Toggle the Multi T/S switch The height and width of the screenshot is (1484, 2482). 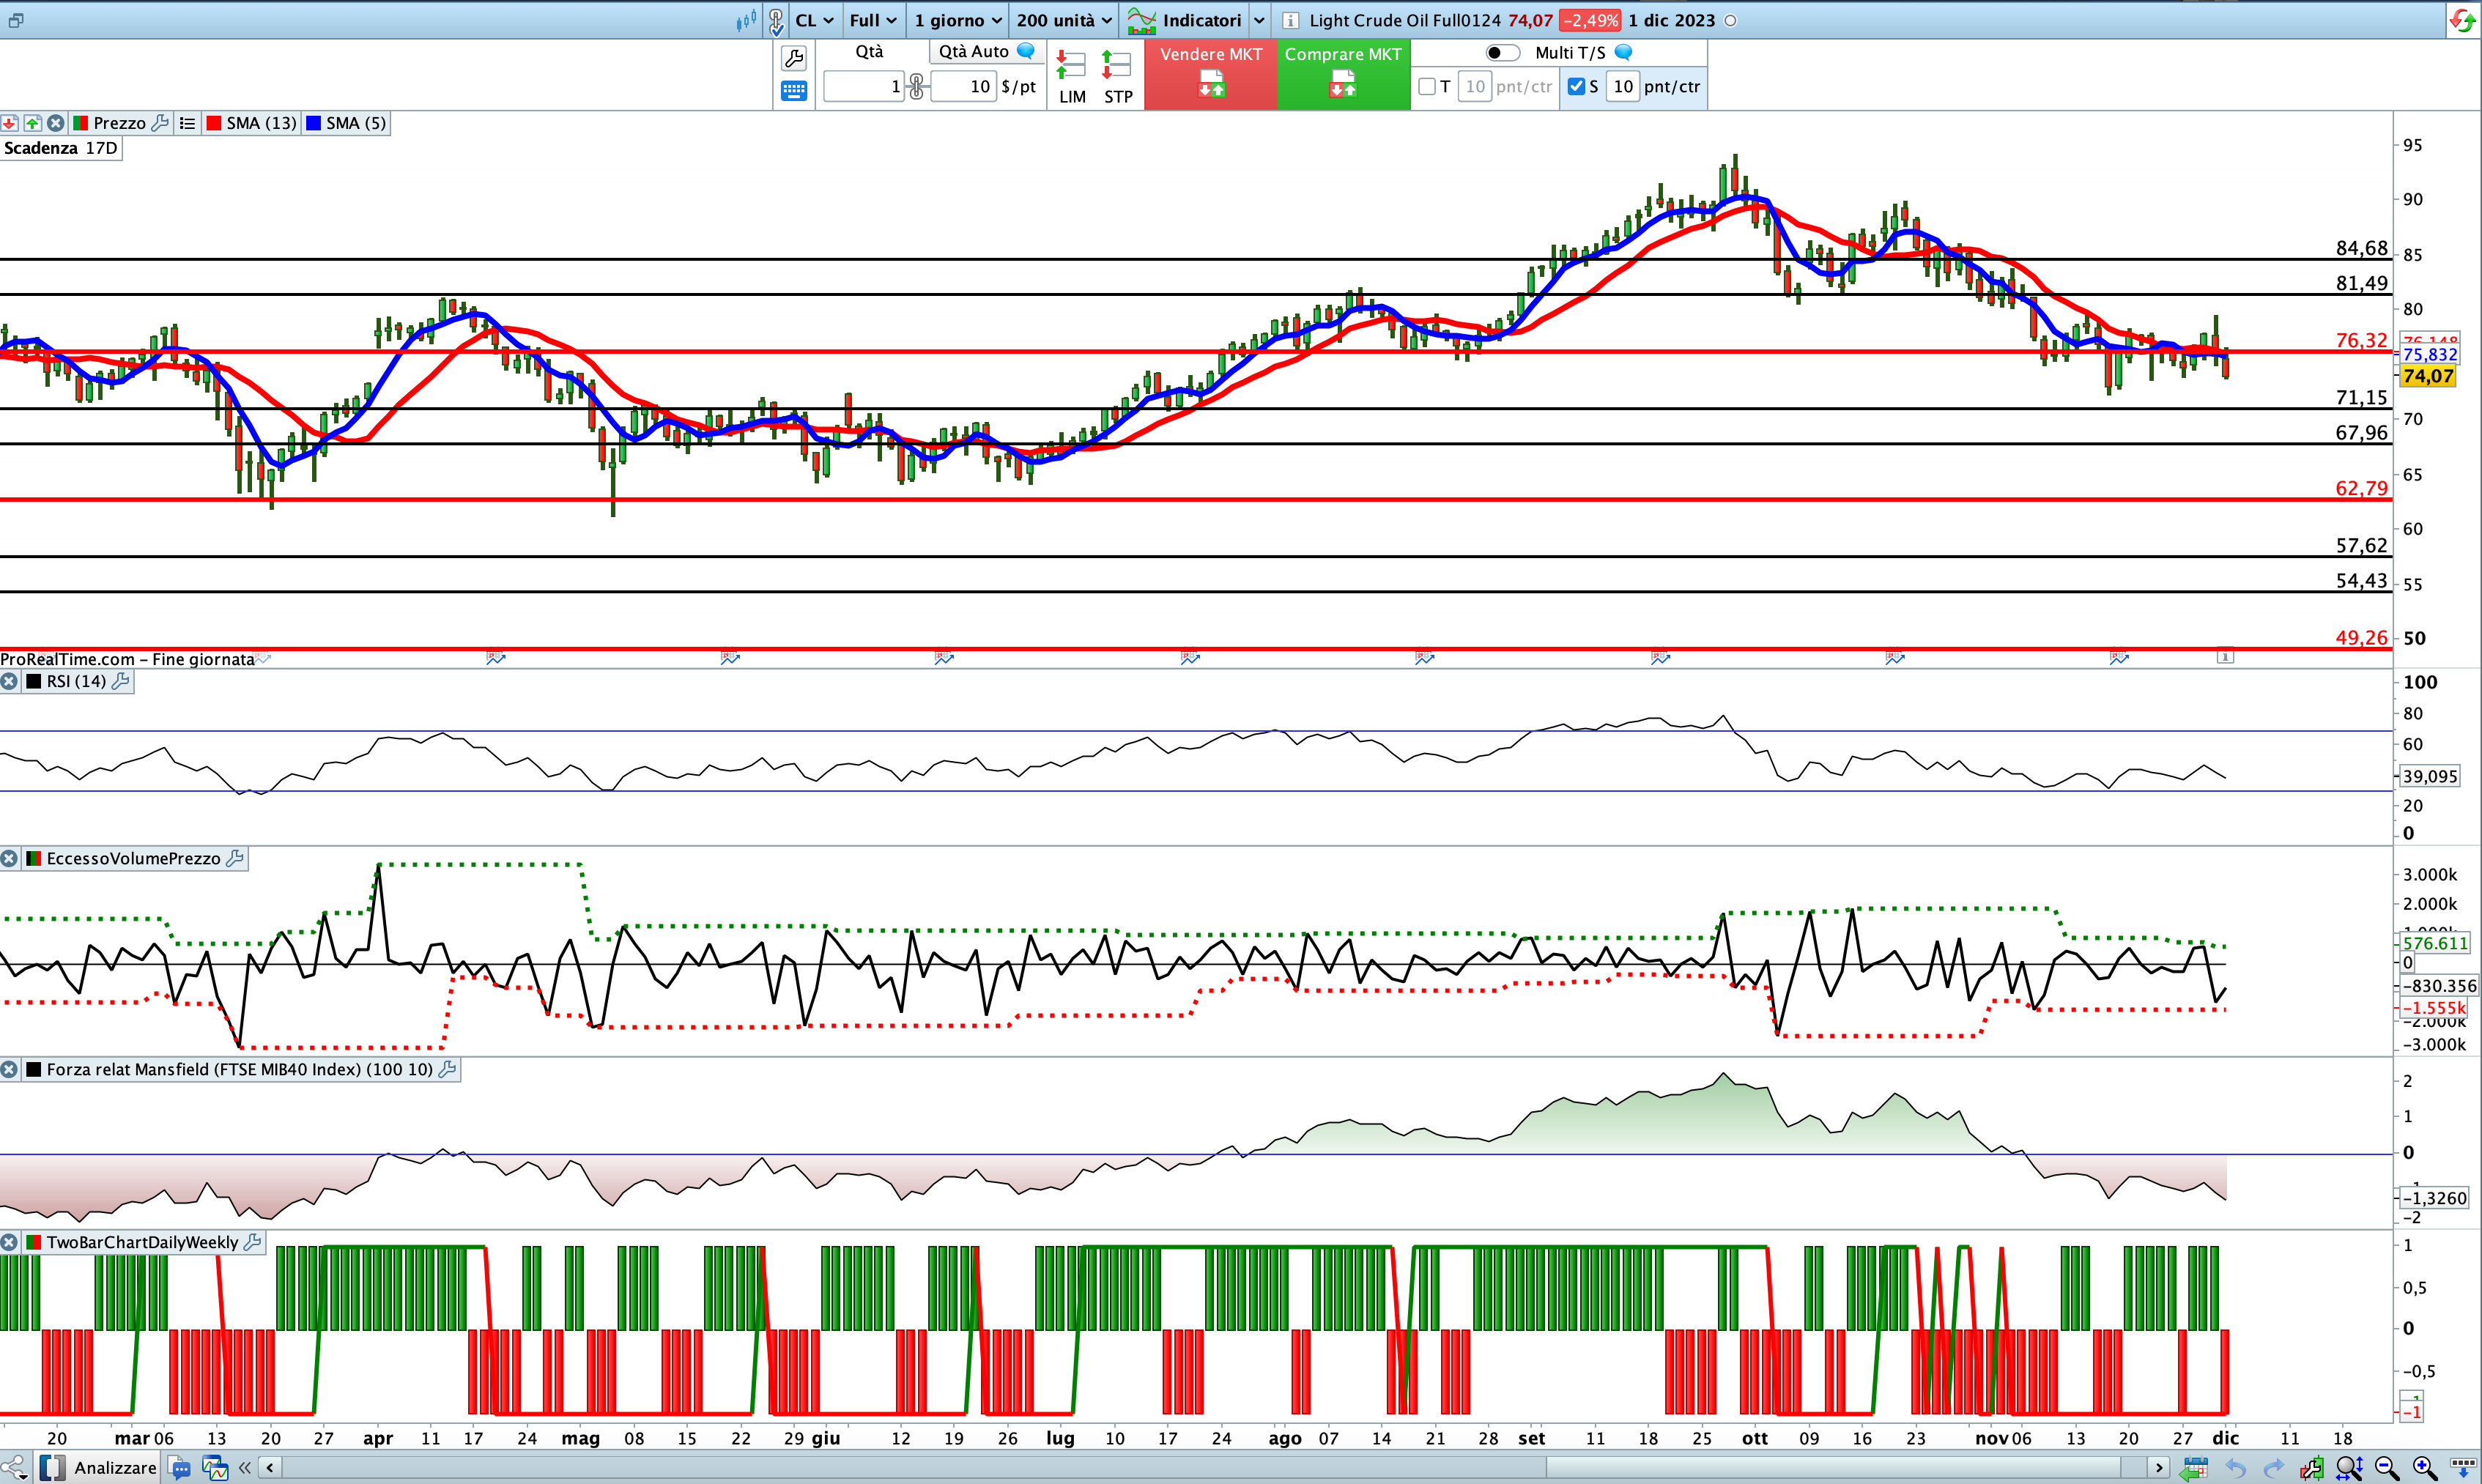click(x=1502, y=52)
